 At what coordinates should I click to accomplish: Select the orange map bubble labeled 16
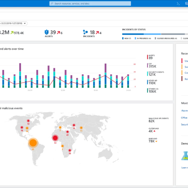pos(27,128)
